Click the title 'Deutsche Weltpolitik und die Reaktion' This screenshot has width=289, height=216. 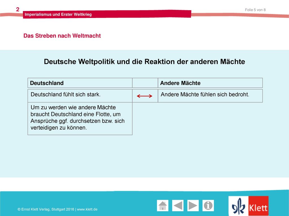144,62
